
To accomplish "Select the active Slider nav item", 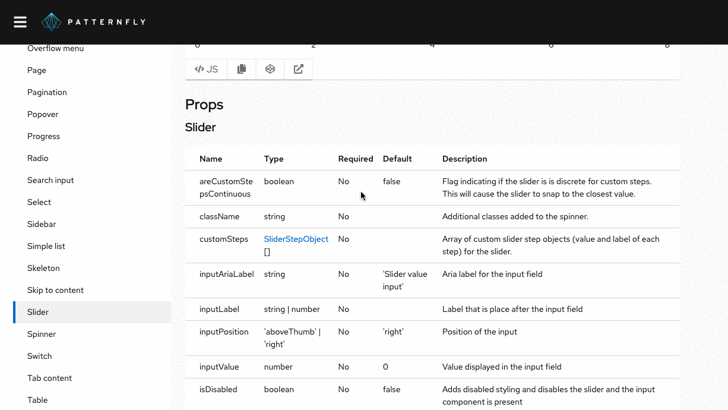I will tap(92, 312).
